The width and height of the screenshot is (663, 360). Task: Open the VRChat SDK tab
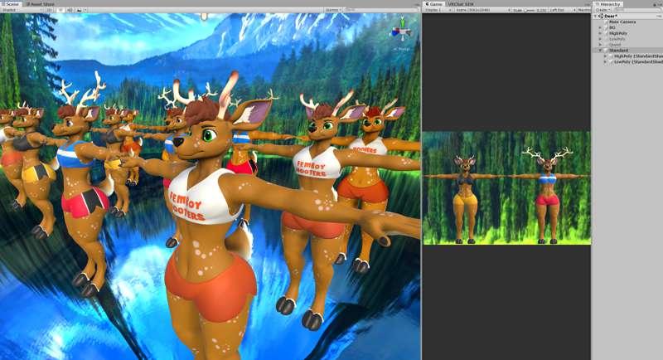coord(461,4)
